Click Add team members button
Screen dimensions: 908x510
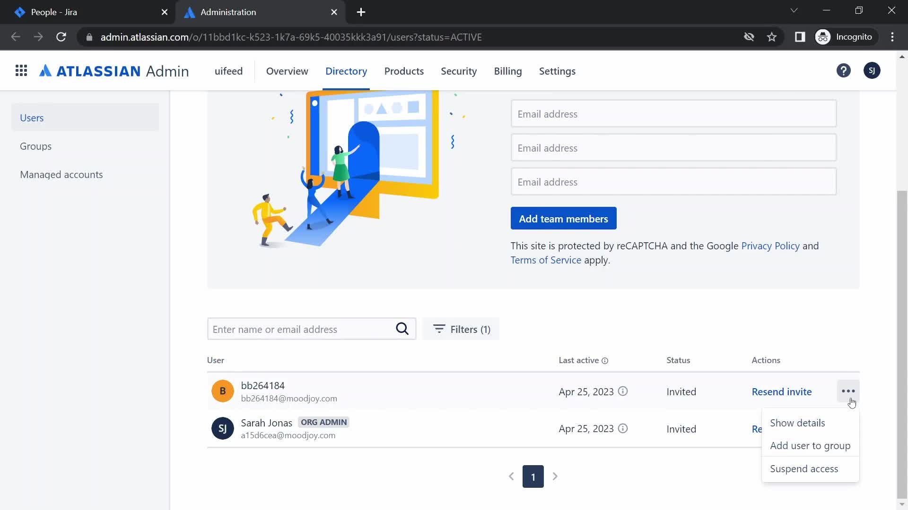(x=564, y=218)
